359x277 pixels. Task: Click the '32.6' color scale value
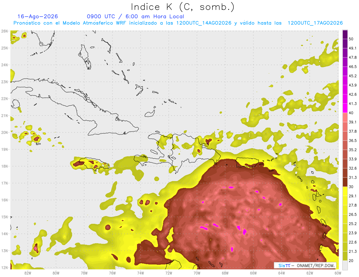click(x=352, y=168)
